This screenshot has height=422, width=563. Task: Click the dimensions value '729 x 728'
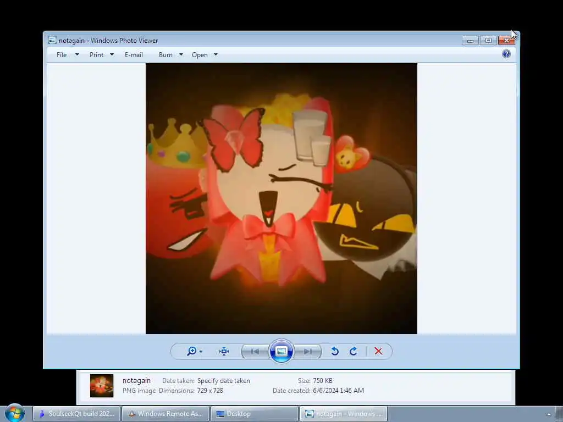click(x=210, y=391)
